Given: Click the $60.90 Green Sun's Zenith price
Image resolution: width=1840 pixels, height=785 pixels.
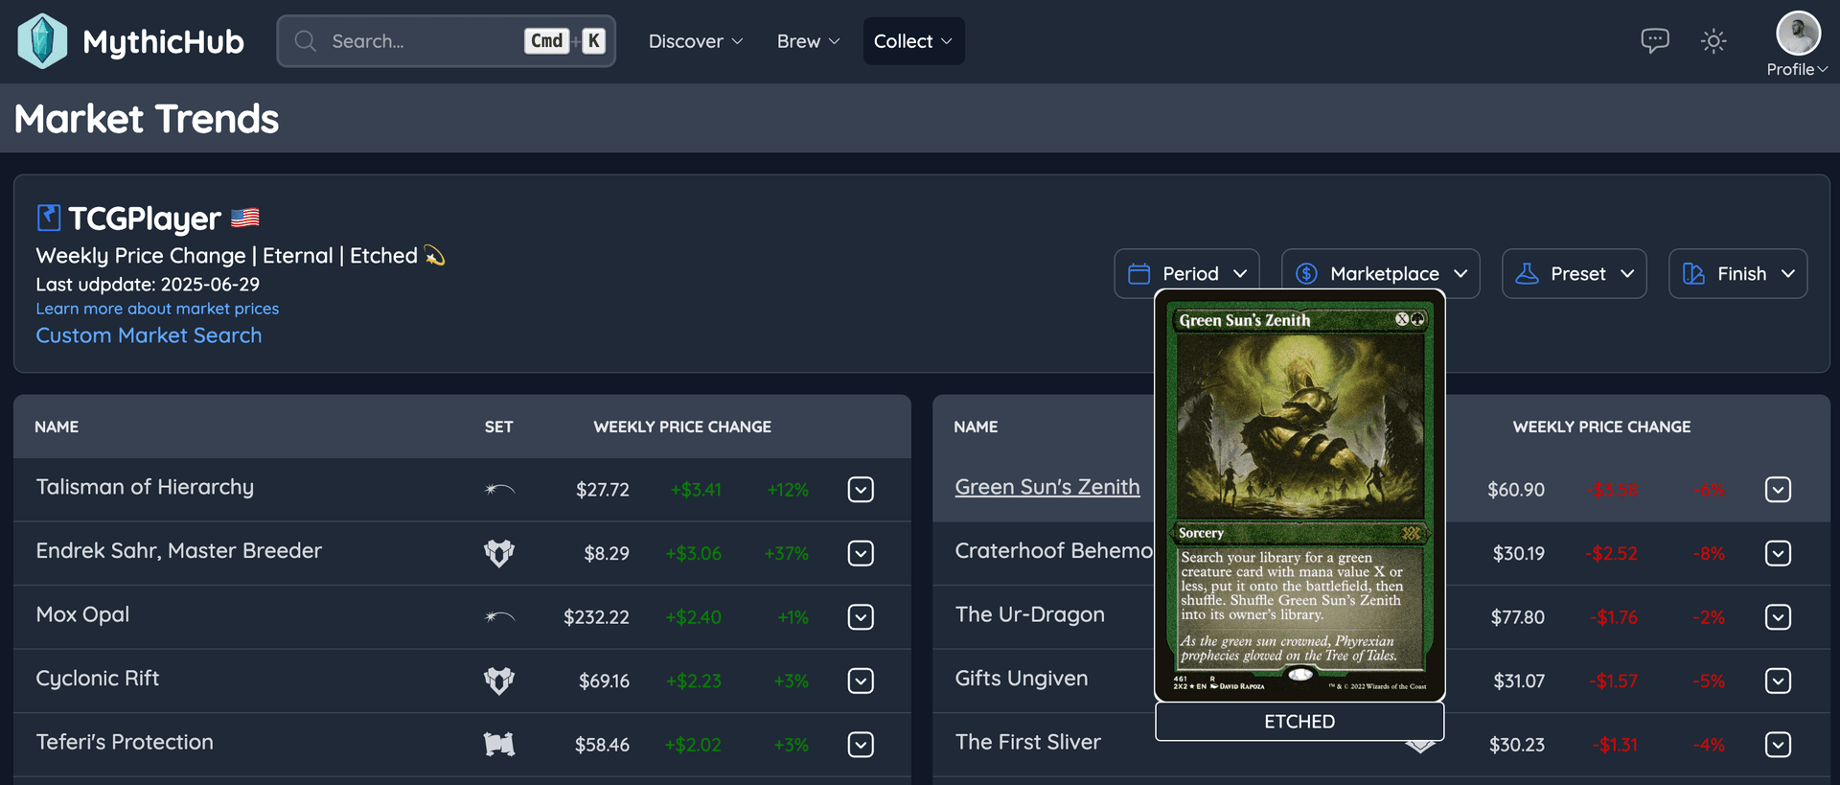Looking at the screenshot, I should coord(1516,490).
